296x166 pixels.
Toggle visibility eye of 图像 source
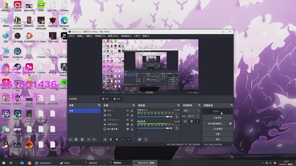(x=128, y=115)
